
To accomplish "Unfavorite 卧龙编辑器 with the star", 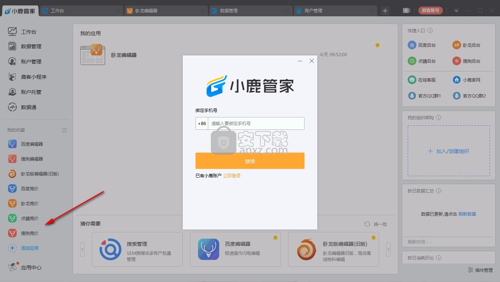I will [x=378, y=45].
